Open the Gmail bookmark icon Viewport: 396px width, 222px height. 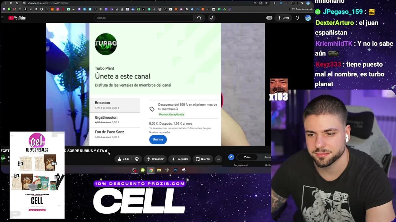[15, 9]
